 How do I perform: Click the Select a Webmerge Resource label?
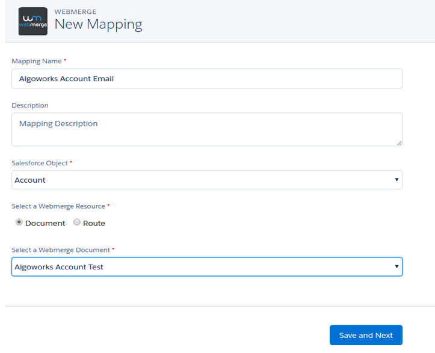click(59, 206)
